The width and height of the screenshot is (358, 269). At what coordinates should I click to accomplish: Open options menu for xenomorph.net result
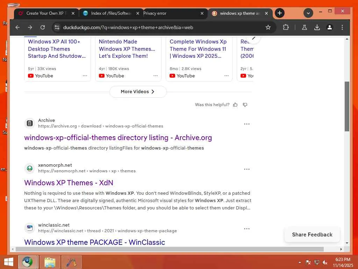(246, 169)
